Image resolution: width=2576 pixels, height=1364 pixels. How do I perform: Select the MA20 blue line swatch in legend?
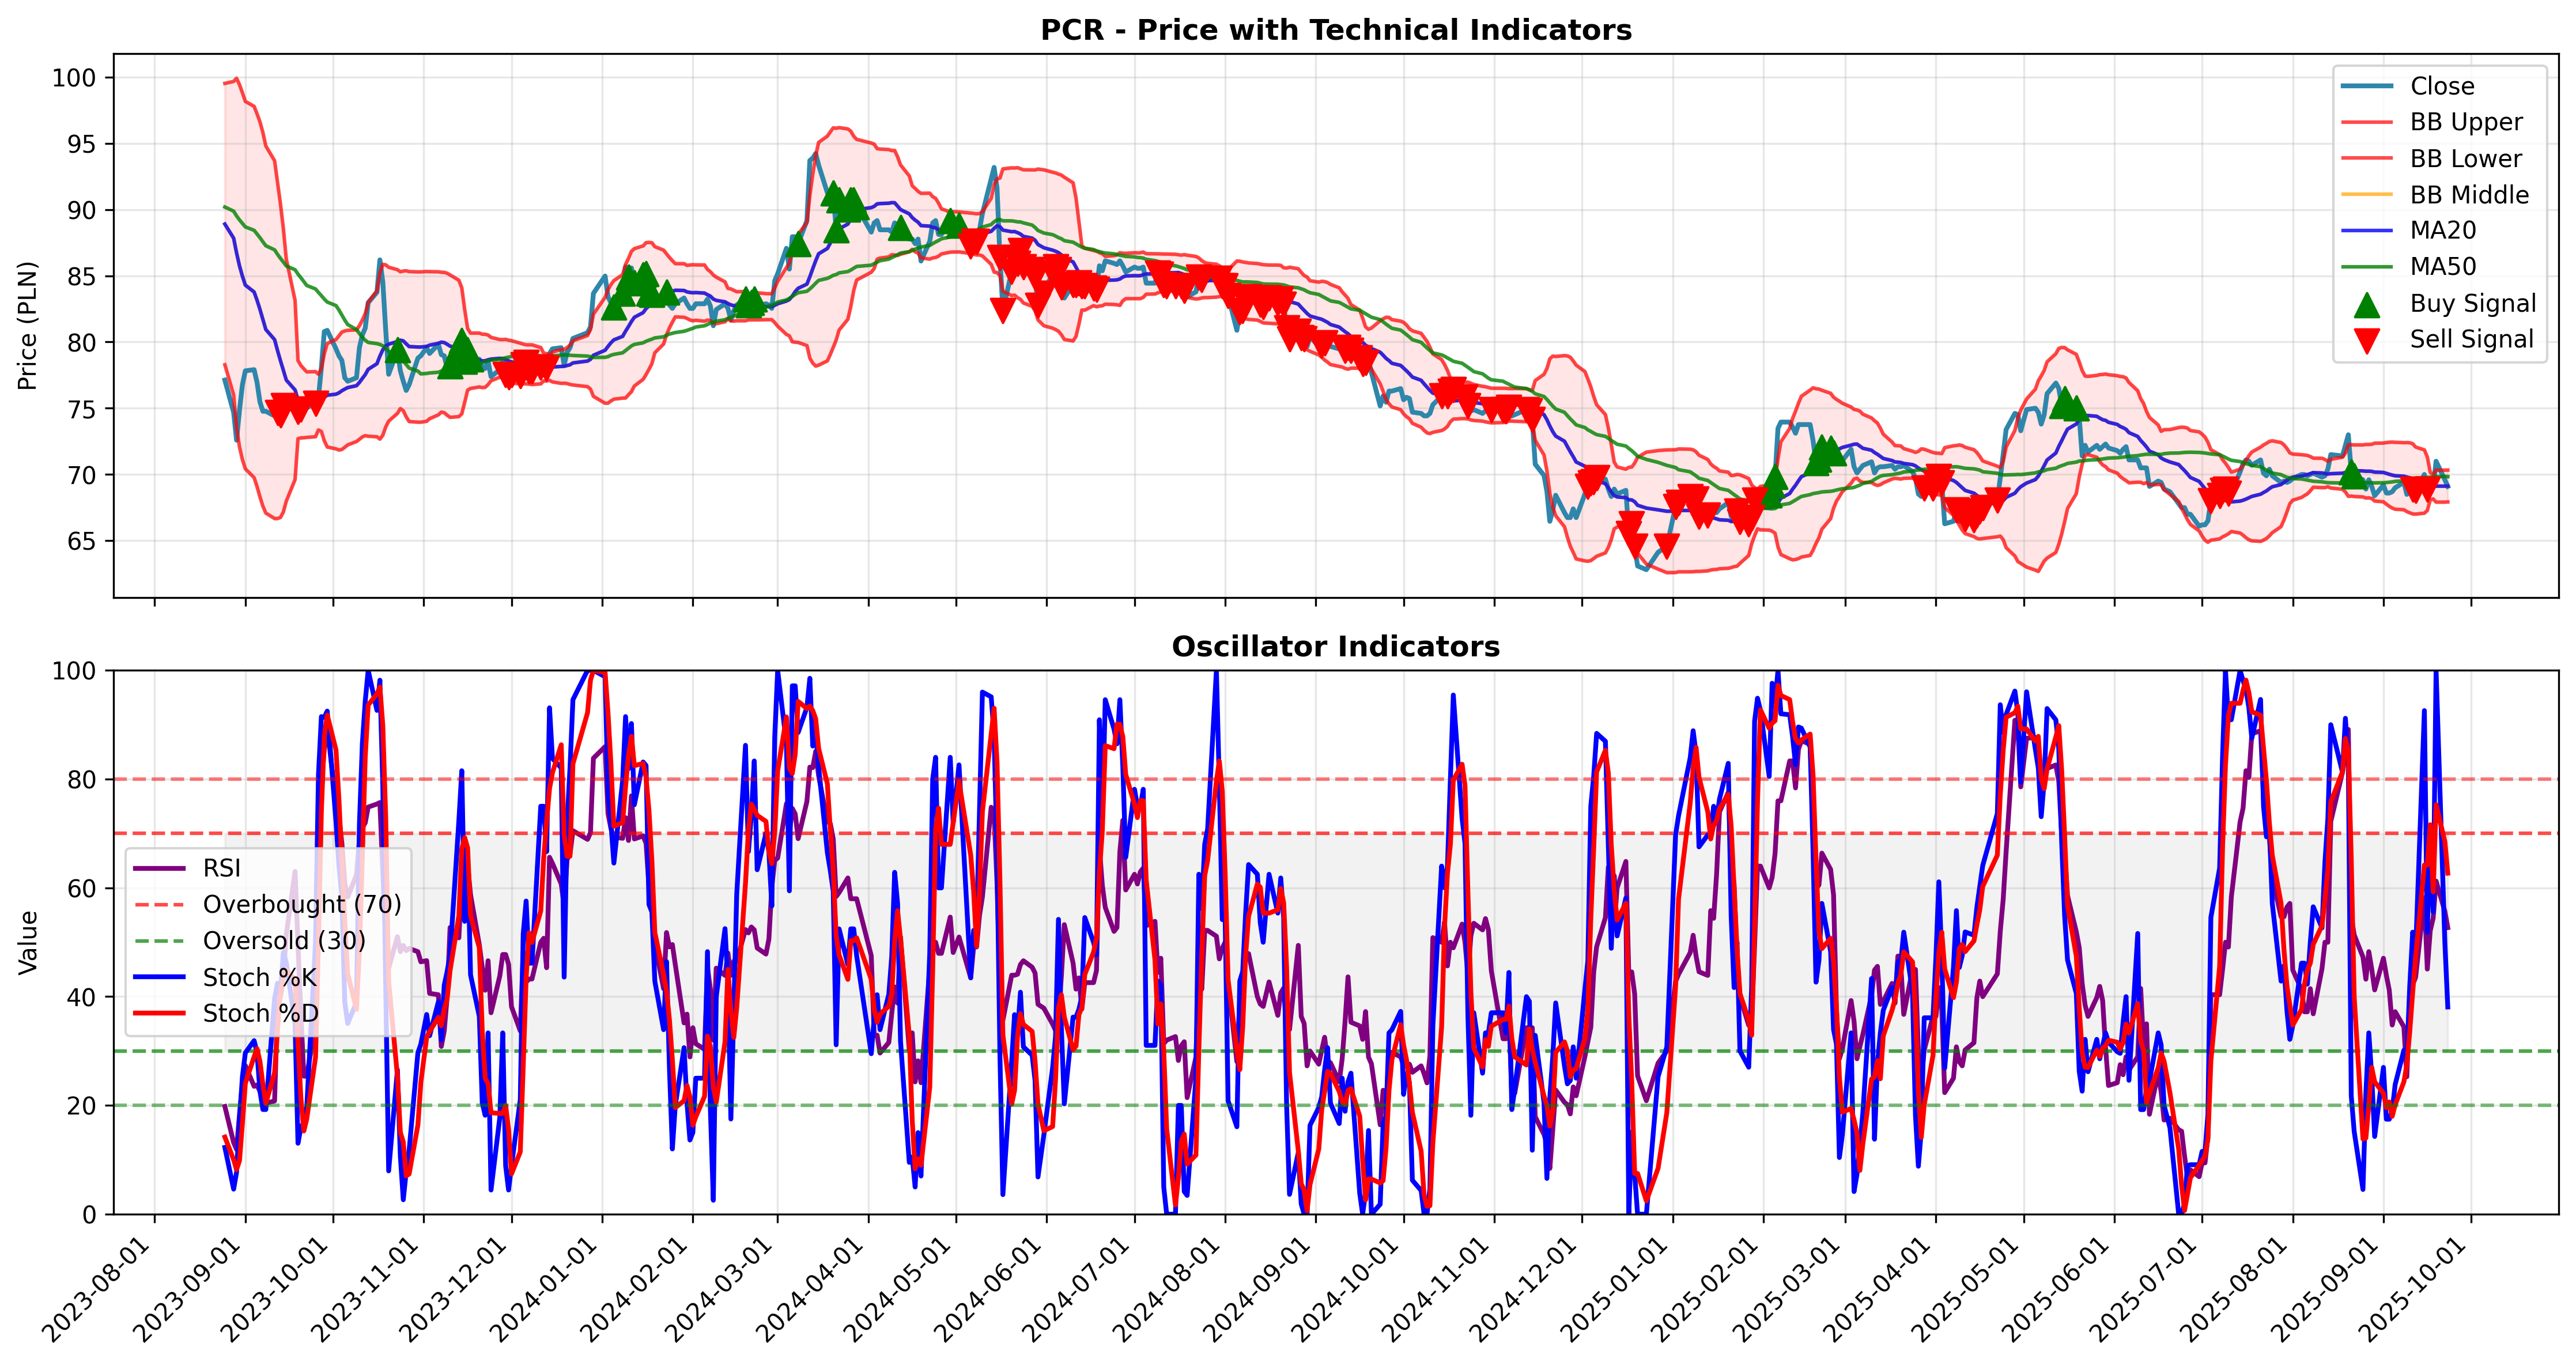click(x=2367, y=231)
